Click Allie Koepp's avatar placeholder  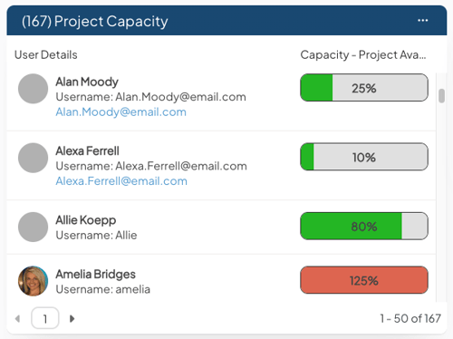(33, 227)
